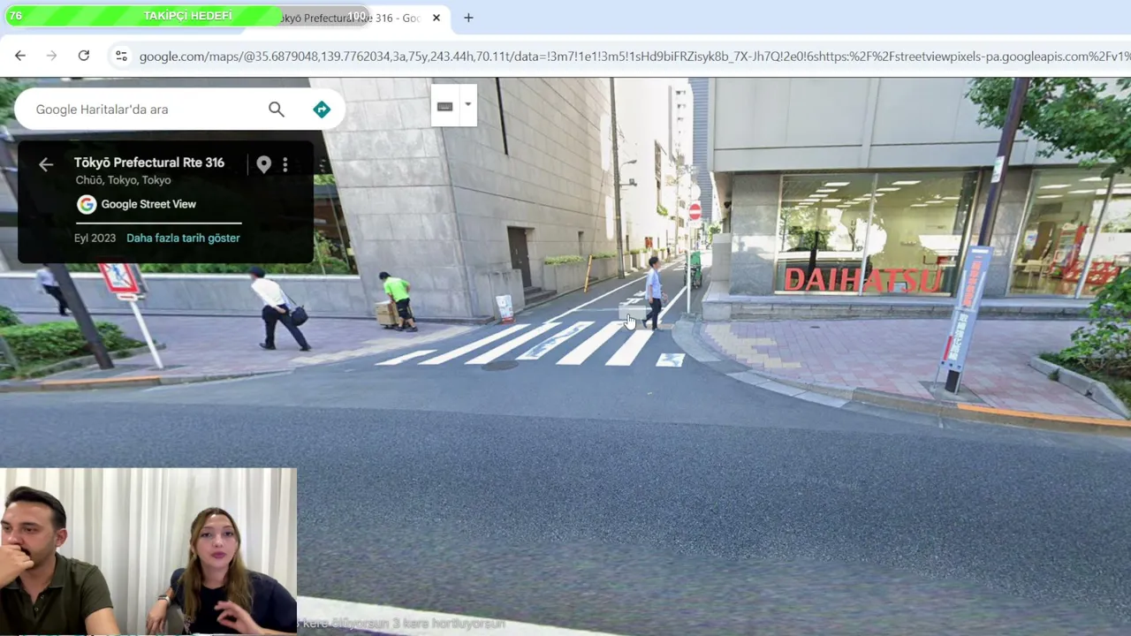
Task: Click the Google Street View logo
Action: (87, 204)
